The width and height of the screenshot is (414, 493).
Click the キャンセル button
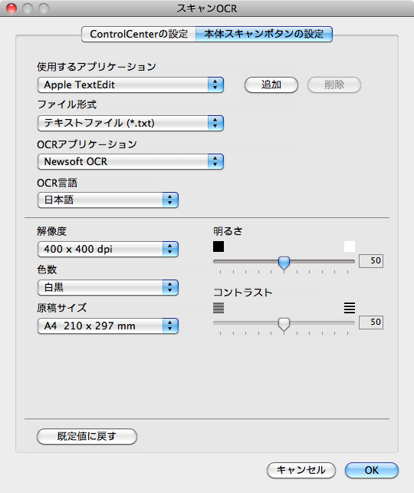(301, 471)
